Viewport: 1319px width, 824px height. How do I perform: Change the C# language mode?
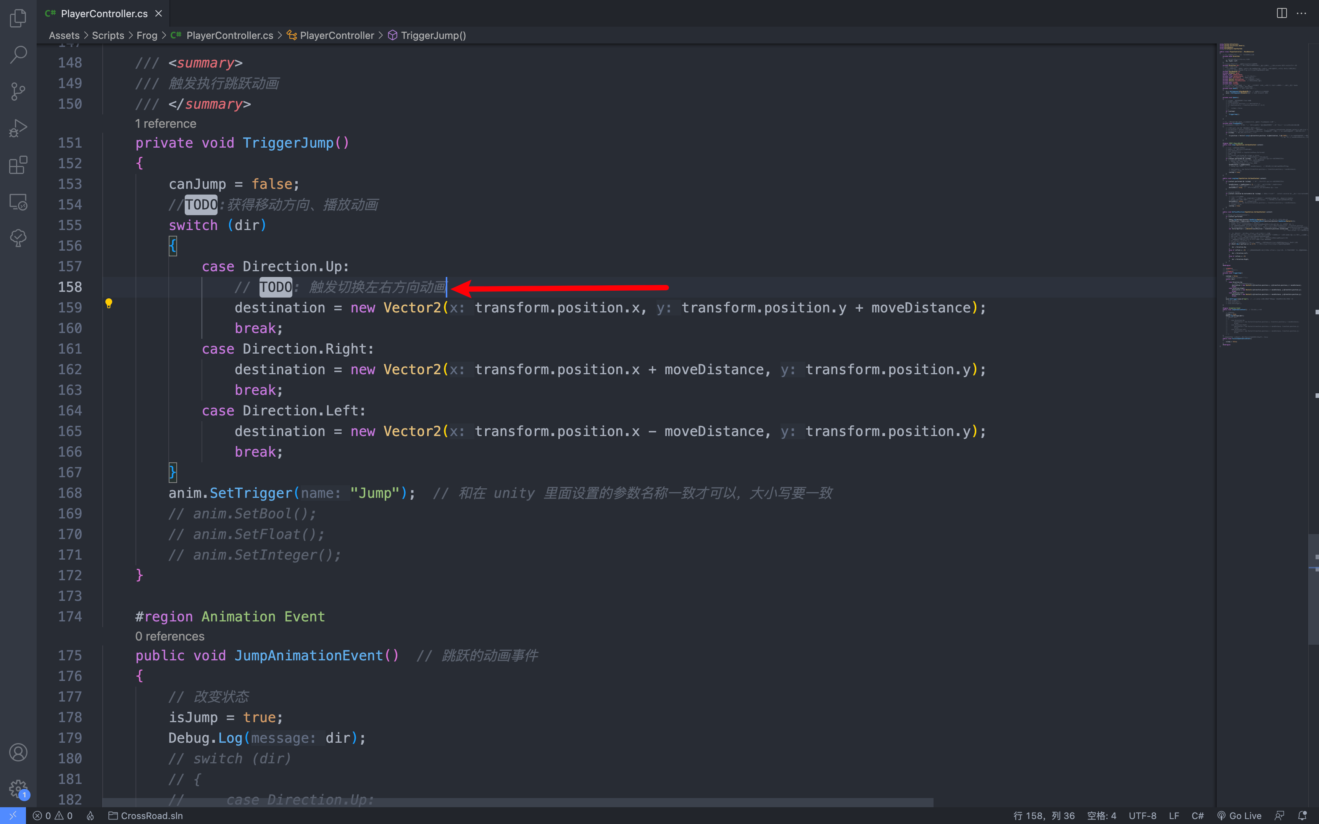[x=1198, y=816]
